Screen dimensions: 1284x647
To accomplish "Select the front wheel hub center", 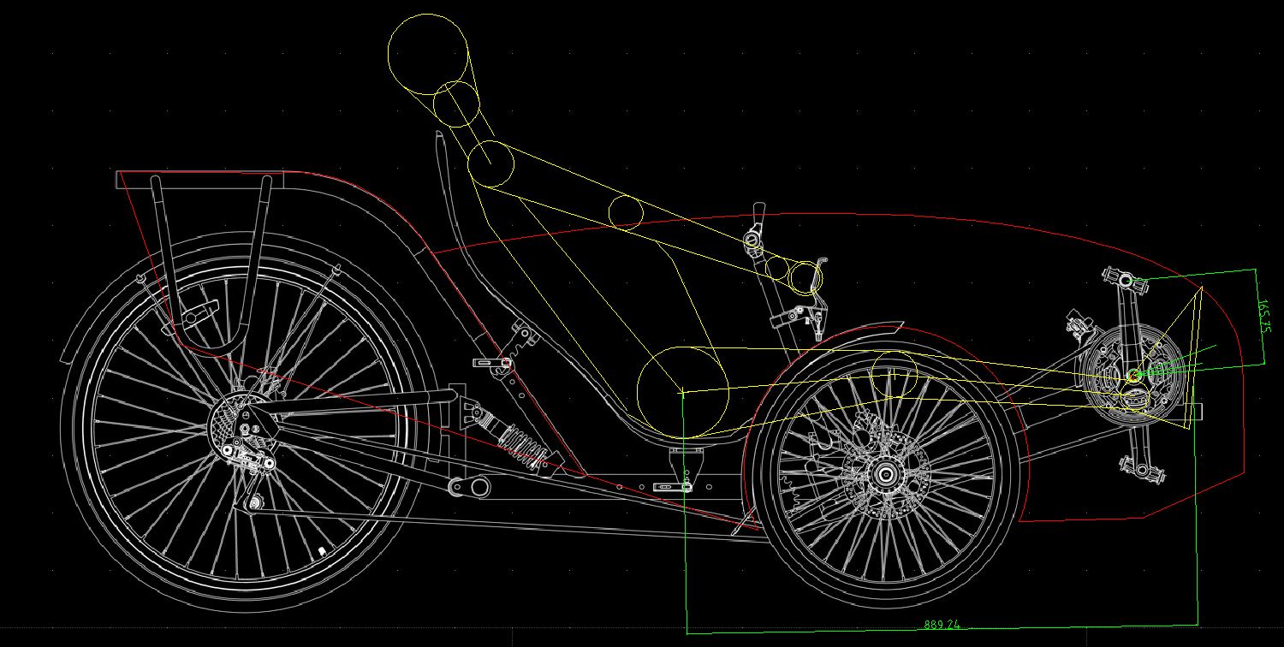I will coord(883,473).
